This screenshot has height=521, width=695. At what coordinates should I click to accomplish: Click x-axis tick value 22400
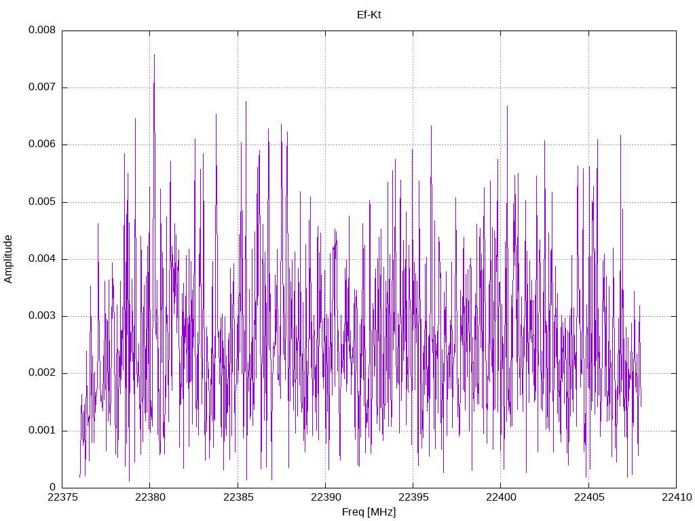502,497
